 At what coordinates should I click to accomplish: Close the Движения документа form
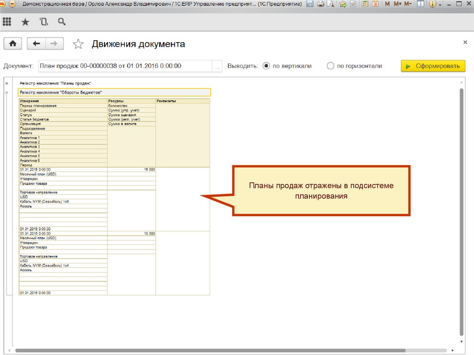465,42
